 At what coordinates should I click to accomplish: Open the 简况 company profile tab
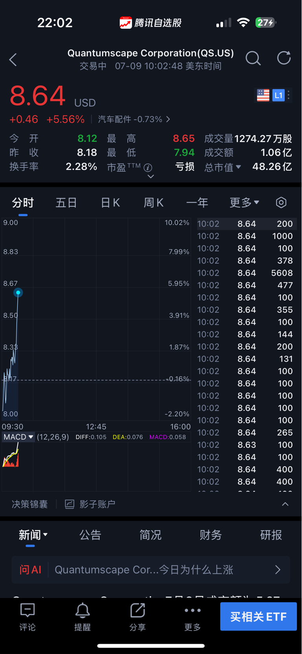(150, 535)
